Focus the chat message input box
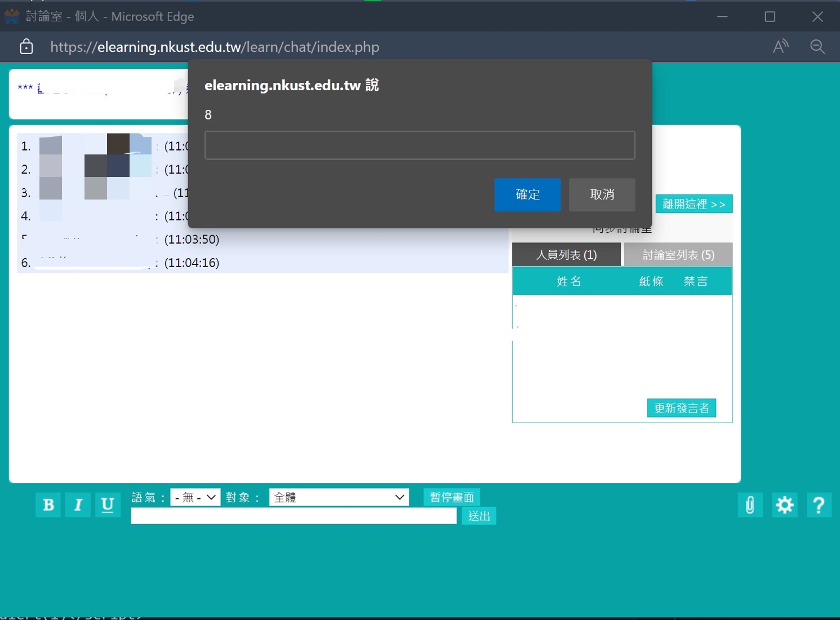Viewport: 840px width, 620px height. coord(294,516)
